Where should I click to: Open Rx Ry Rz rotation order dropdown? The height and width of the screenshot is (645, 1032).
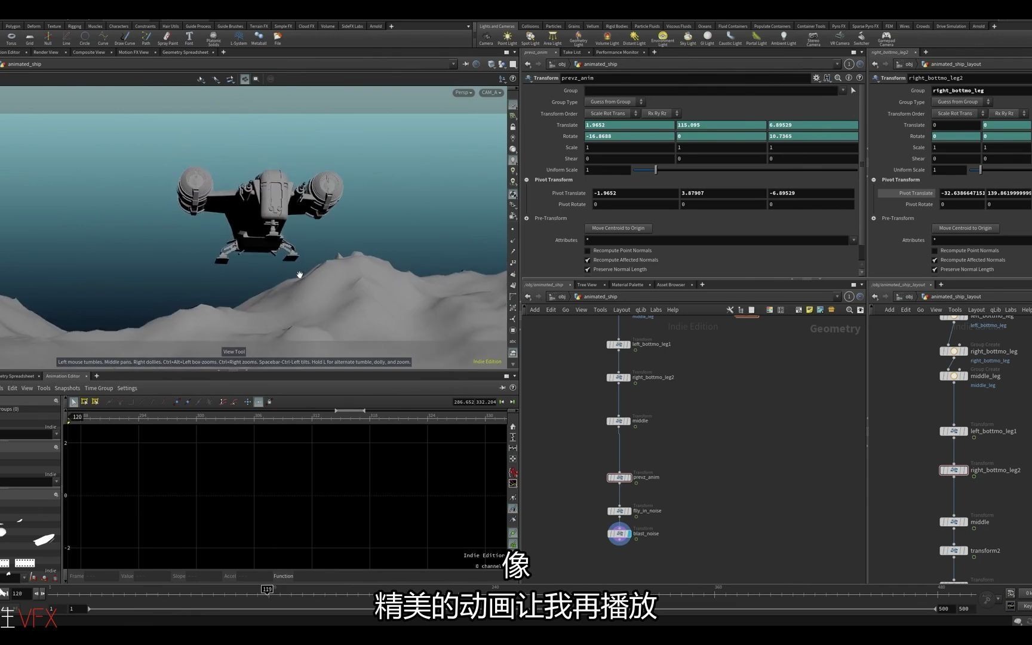pos(661,113)
